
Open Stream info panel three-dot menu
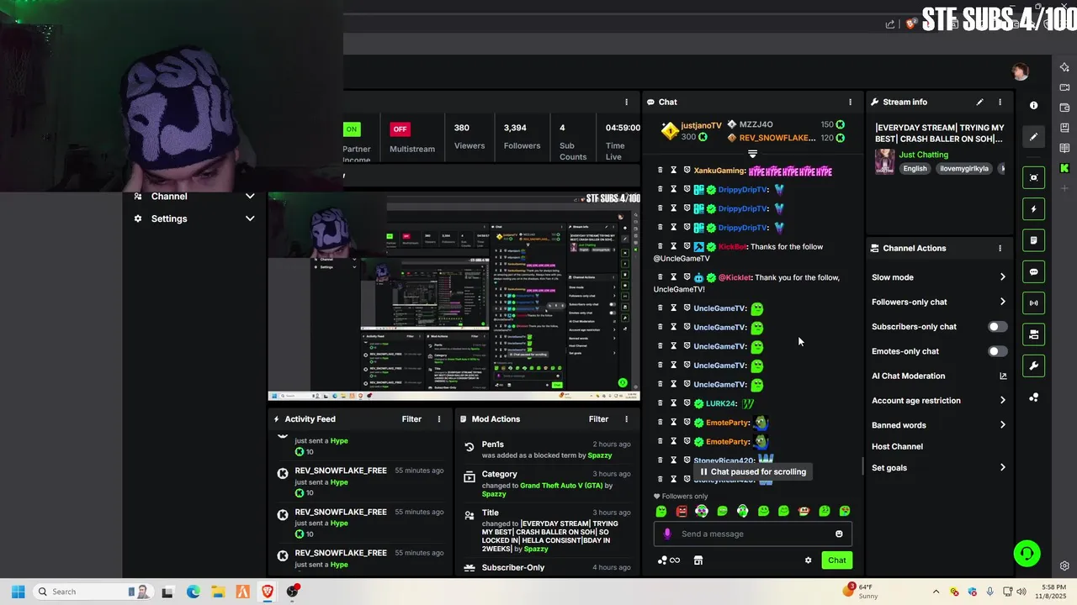(1000, 102)
